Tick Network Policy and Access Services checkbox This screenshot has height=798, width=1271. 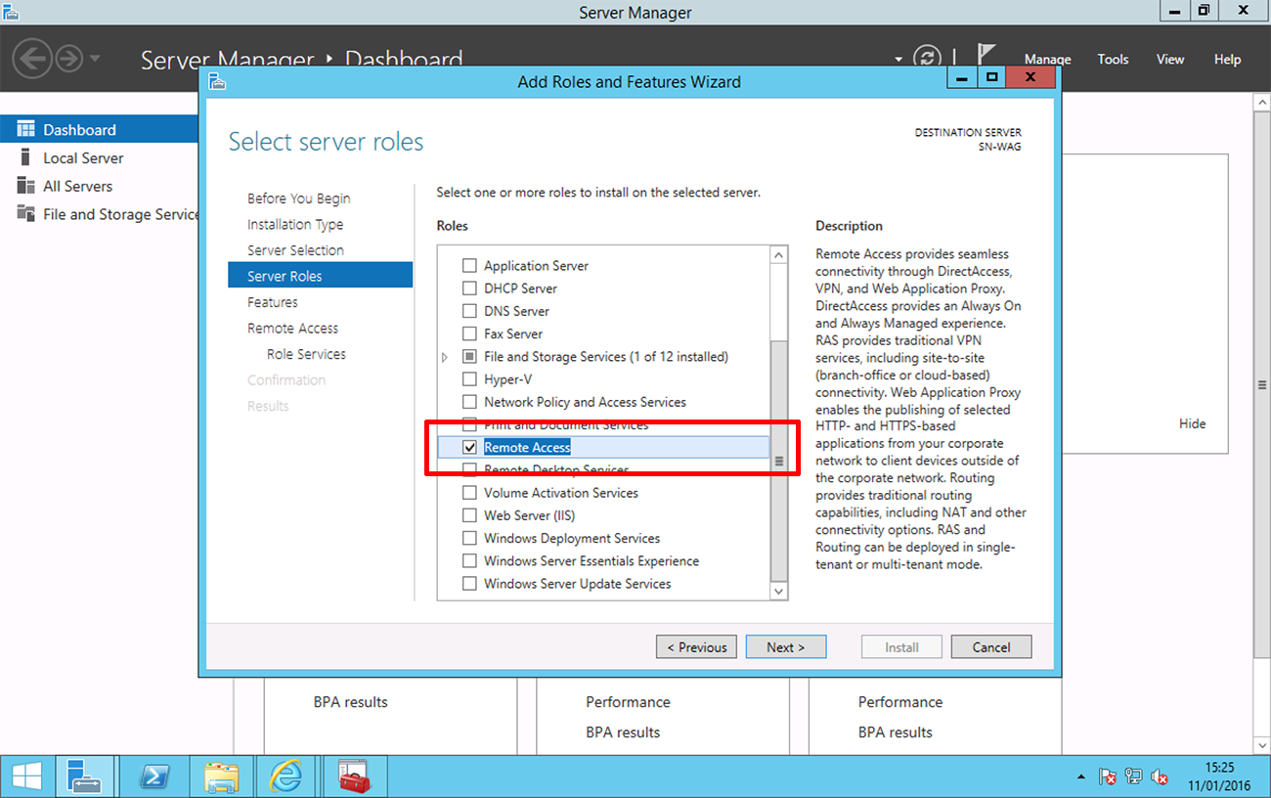(469, 402)
